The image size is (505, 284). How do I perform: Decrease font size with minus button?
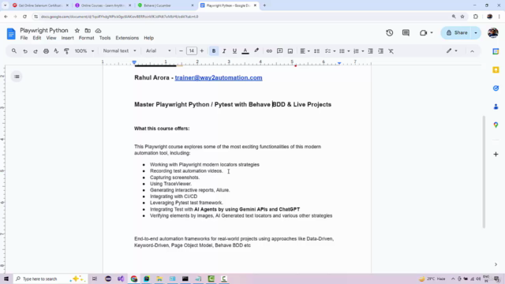[181, 50]
